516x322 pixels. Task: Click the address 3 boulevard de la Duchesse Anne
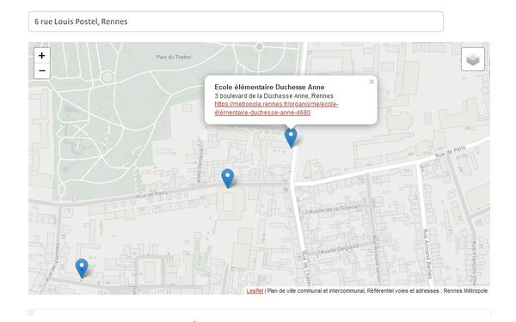click(273, 96)
